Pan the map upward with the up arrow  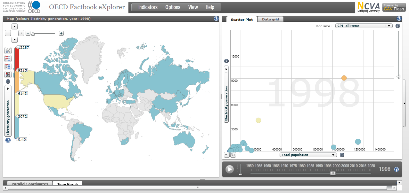[14, 27]
